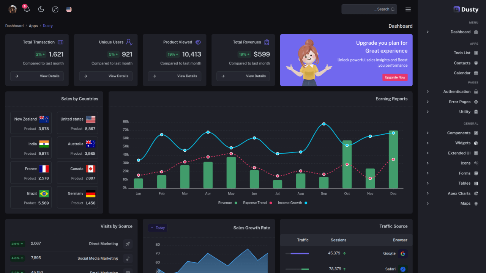Screen dimensions: 486x273
Task: Open the Today dropdown on Sales Growth Rate
Action: (x=157, y=227)
